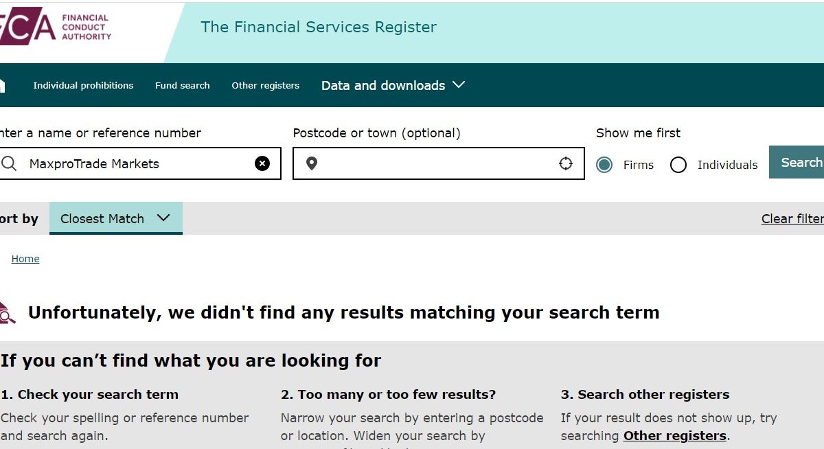Clear the name search with the X icon
The height and width of the screenshot is (449, 824).
(262, 163)
